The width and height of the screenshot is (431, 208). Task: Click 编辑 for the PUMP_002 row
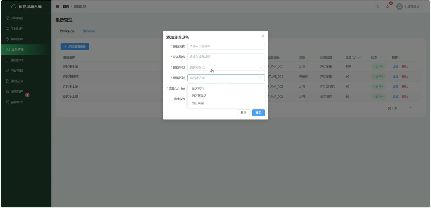pos(395,87)
